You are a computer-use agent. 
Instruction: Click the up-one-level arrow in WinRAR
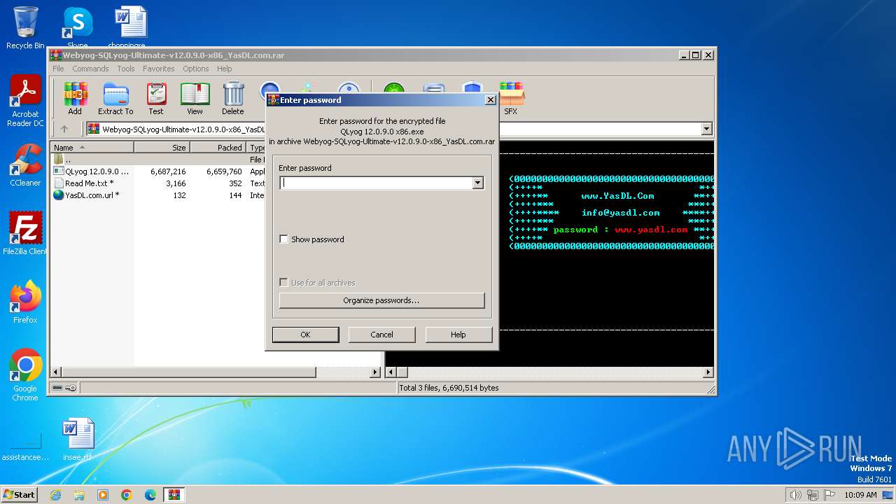pyautogui.click(x=64, y=129)
